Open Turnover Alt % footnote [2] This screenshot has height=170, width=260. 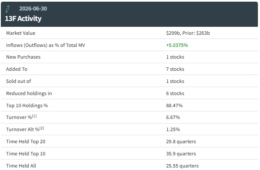coord(42,128)
